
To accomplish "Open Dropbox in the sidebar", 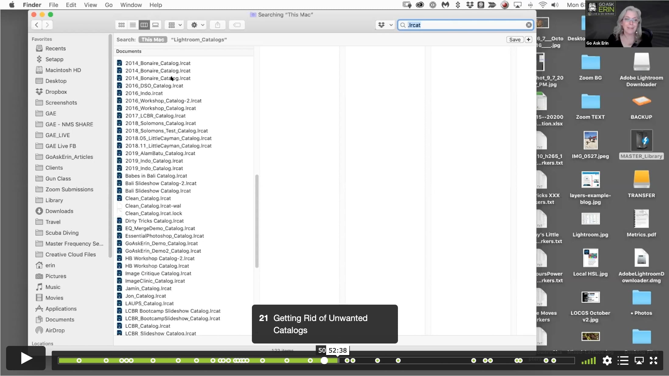I will tap(56, 92).
